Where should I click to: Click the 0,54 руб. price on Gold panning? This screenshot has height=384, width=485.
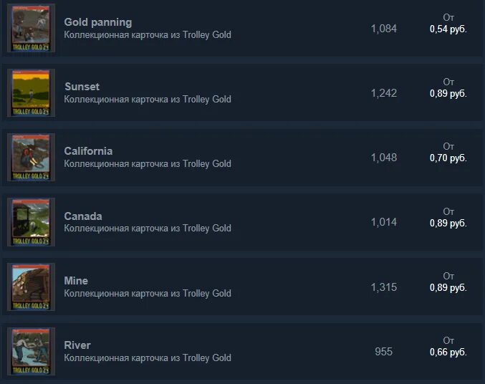[448, 29]
